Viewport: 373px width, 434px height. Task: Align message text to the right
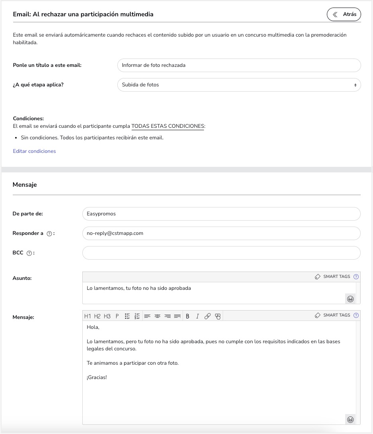[167, 316]
